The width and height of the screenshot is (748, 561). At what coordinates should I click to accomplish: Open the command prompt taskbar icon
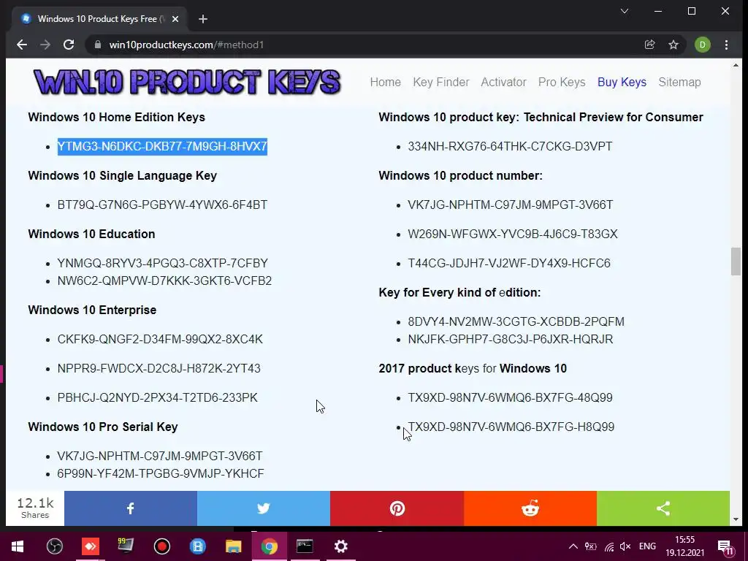pos(305,546)
